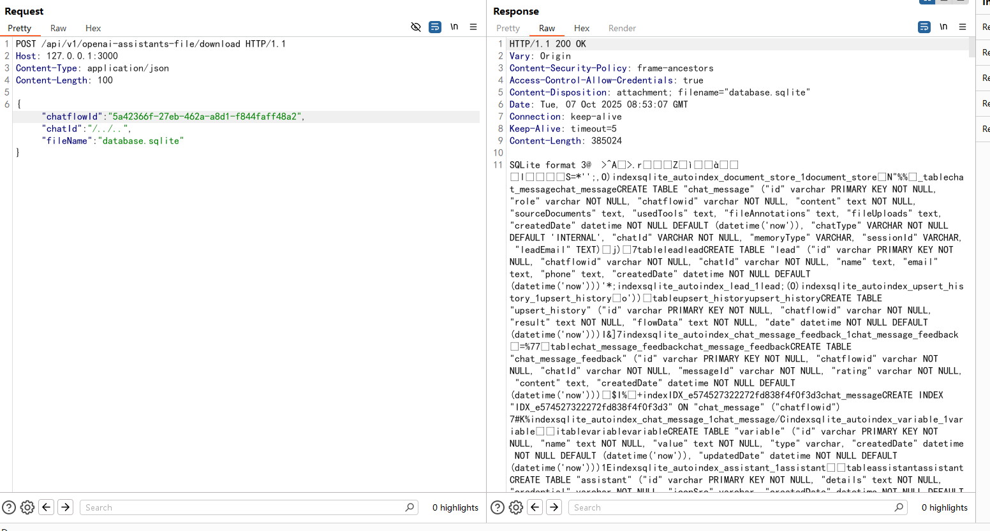Toggle show newlines \n in Request panel
The height and width of the screenshot is (531, 990).
pyautogui.click(x=454, y=27)
